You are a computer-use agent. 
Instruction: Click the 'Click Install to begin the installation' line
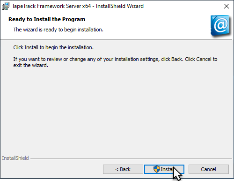(x=53, y=47)
